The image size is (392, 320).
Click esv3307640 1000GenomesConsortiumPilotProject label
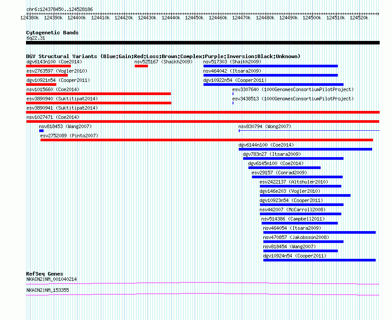pos(293,89)
